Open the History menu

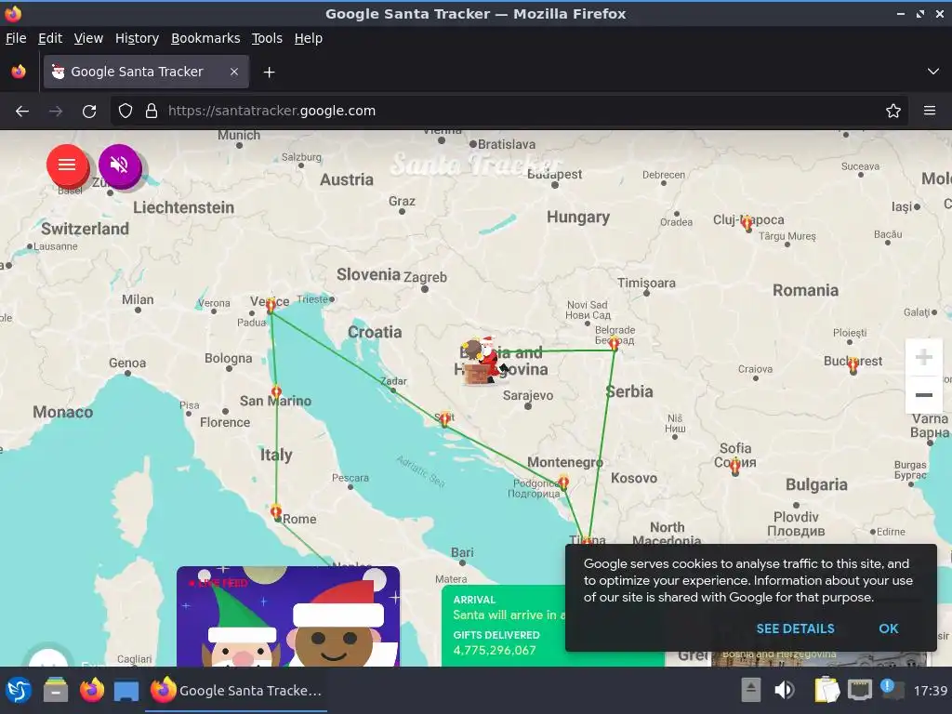138,38
